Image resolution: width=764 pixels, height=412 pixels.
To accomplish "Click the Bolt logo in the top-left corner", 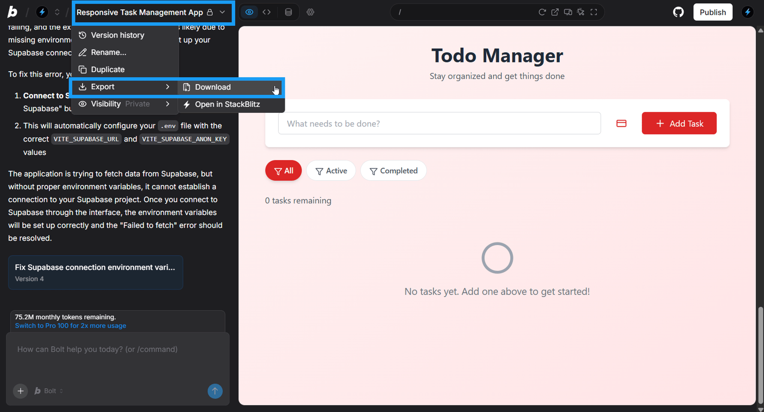I will tap(13, 12).
